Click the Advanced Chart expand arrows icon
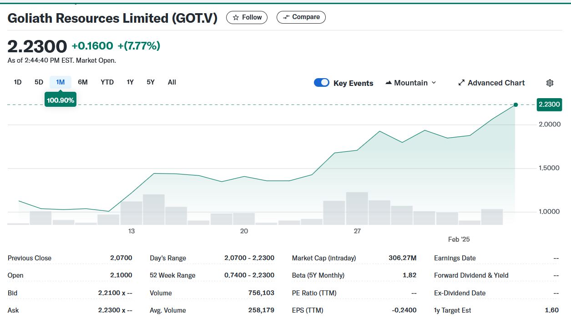 [461, 83]
